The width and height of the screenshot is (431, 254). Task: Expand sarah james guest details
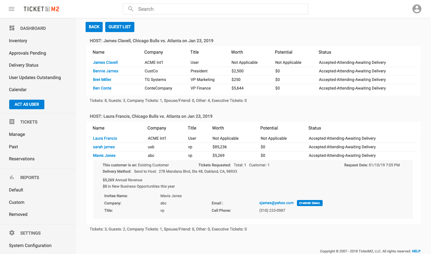point(104,147)
